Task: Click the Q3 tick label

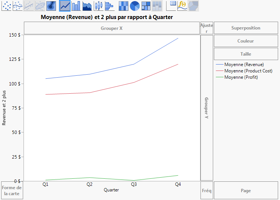Action: (134, 184)
